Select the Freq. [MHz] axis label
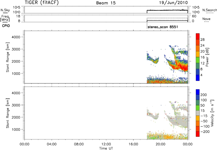The height and width of the screenshot is (150, 217). click(5, 18)
